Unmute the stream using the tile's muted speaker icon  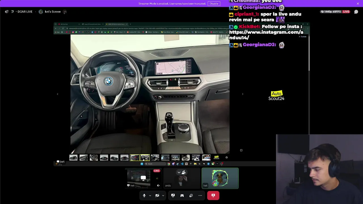(x=159, y=186)
